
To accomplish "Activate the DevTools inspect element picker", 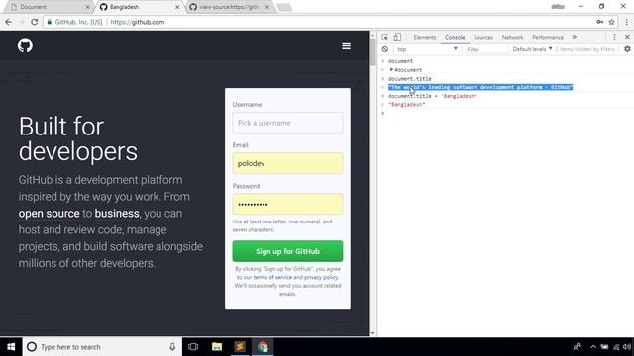I will [x=385, y=37].
